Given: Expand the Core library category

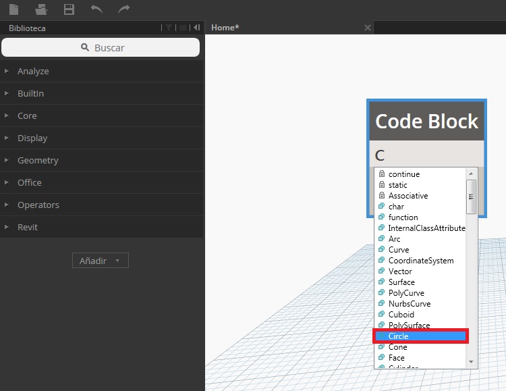Looking at the screenshot, I should point(27,115).
